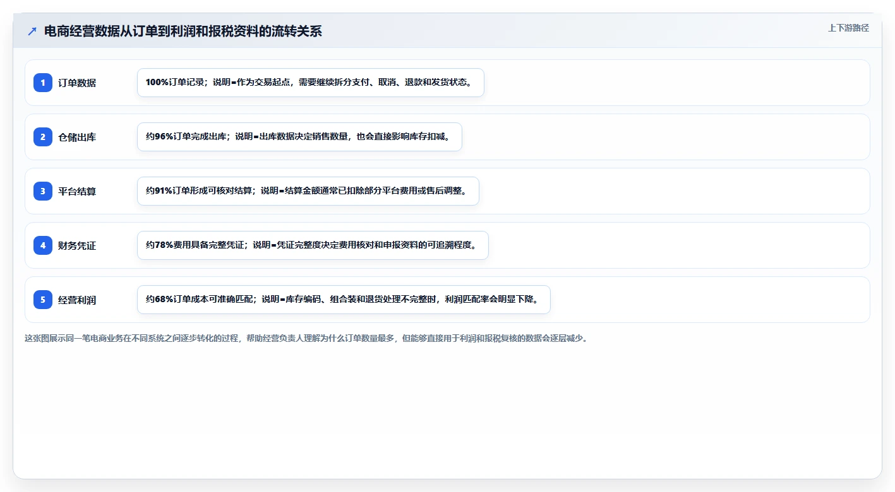Click the step 2 number badge
This screenshot has width=895, height=492.
tap(43, 137)
